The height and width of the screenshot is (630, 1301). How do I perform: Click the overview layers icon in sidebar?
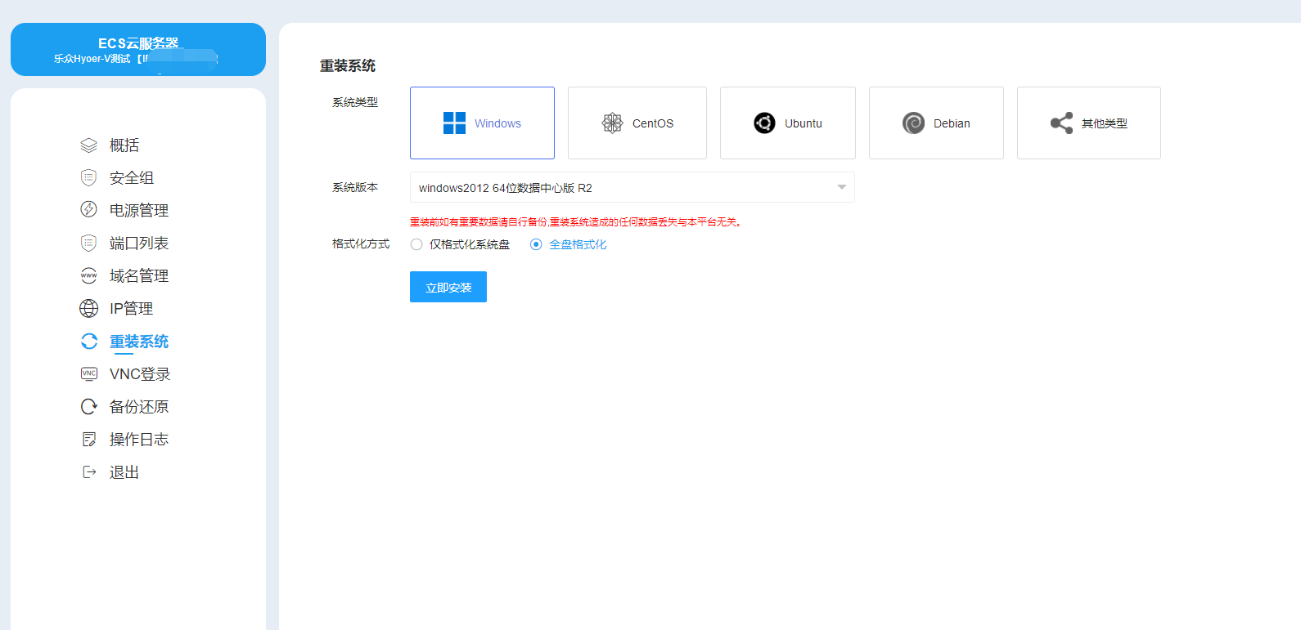point(88,145)
